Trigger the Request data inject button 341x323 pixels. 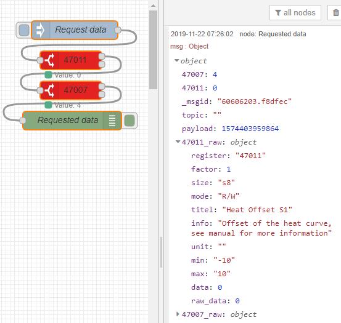[23, 30]
